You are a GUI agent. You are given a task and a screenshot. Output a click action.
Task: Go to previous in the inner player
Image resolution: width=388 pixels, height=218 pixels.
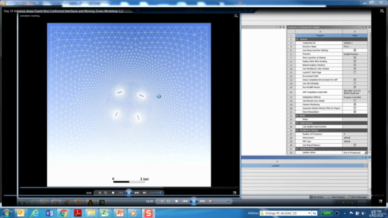[x=121, y=193]
